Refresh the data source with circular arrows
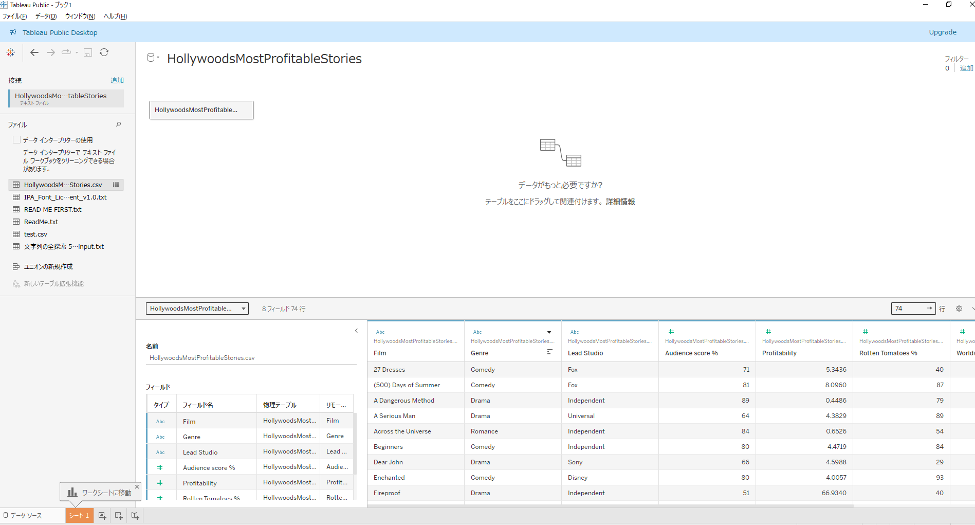 tap(104, 52)
